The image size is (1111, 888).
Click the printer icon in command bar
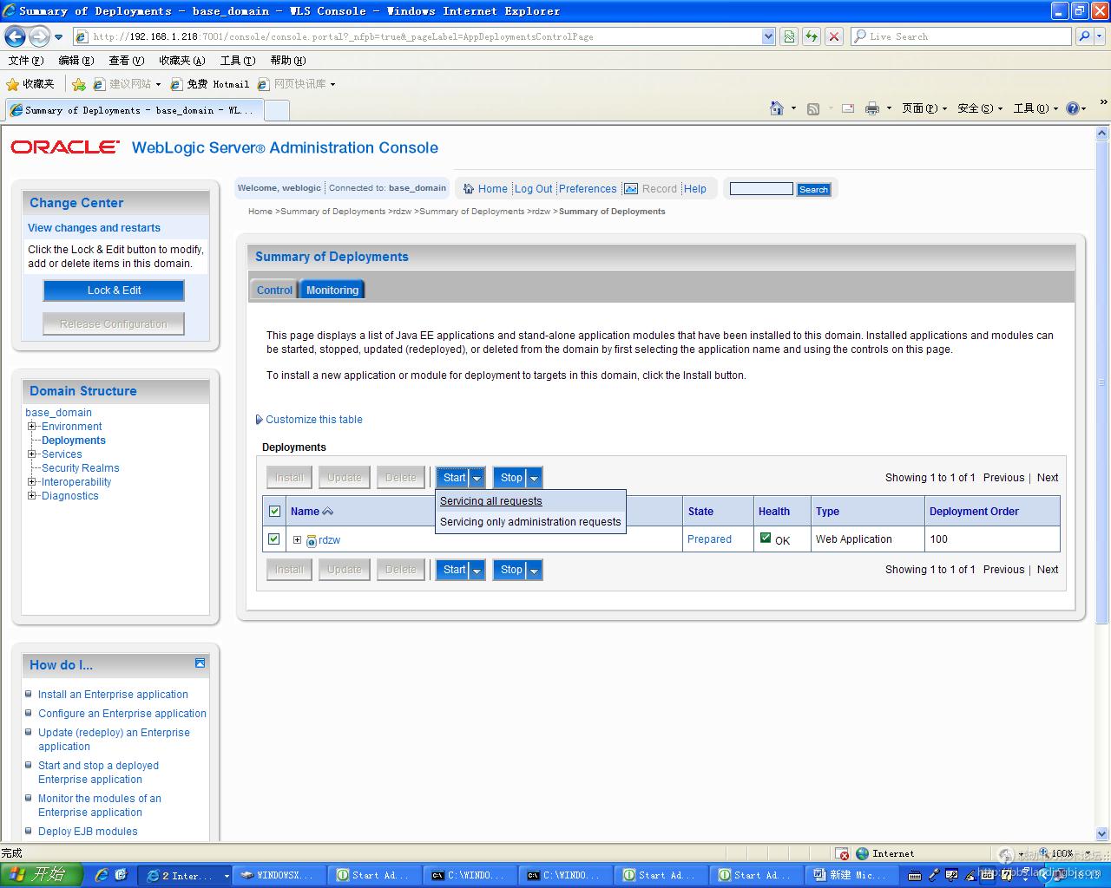point(872,108)
